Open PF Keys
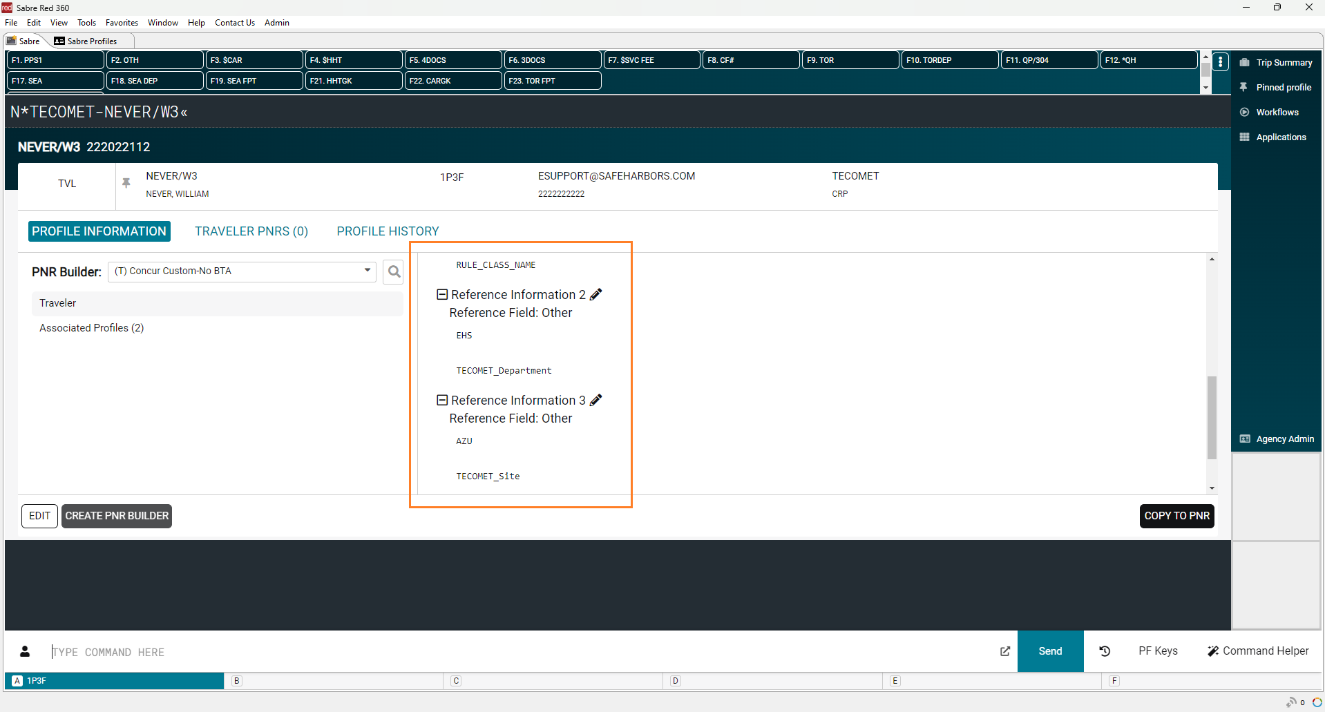This screenshot has height=712, width=1325. click(x=1158, y=651)
